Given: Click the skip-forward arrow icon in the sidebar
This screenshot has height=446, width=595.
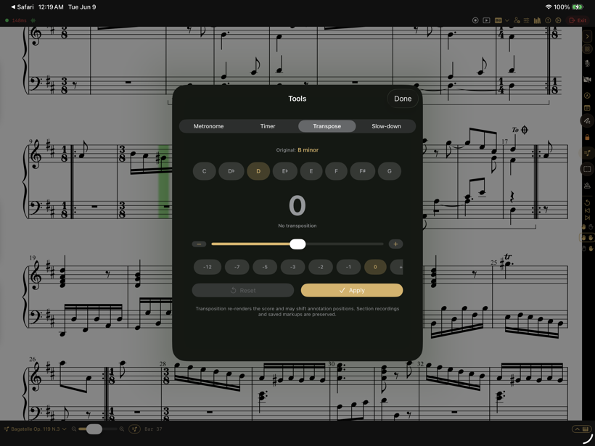Looking at the screenshot, I should (x=588, y=218).
